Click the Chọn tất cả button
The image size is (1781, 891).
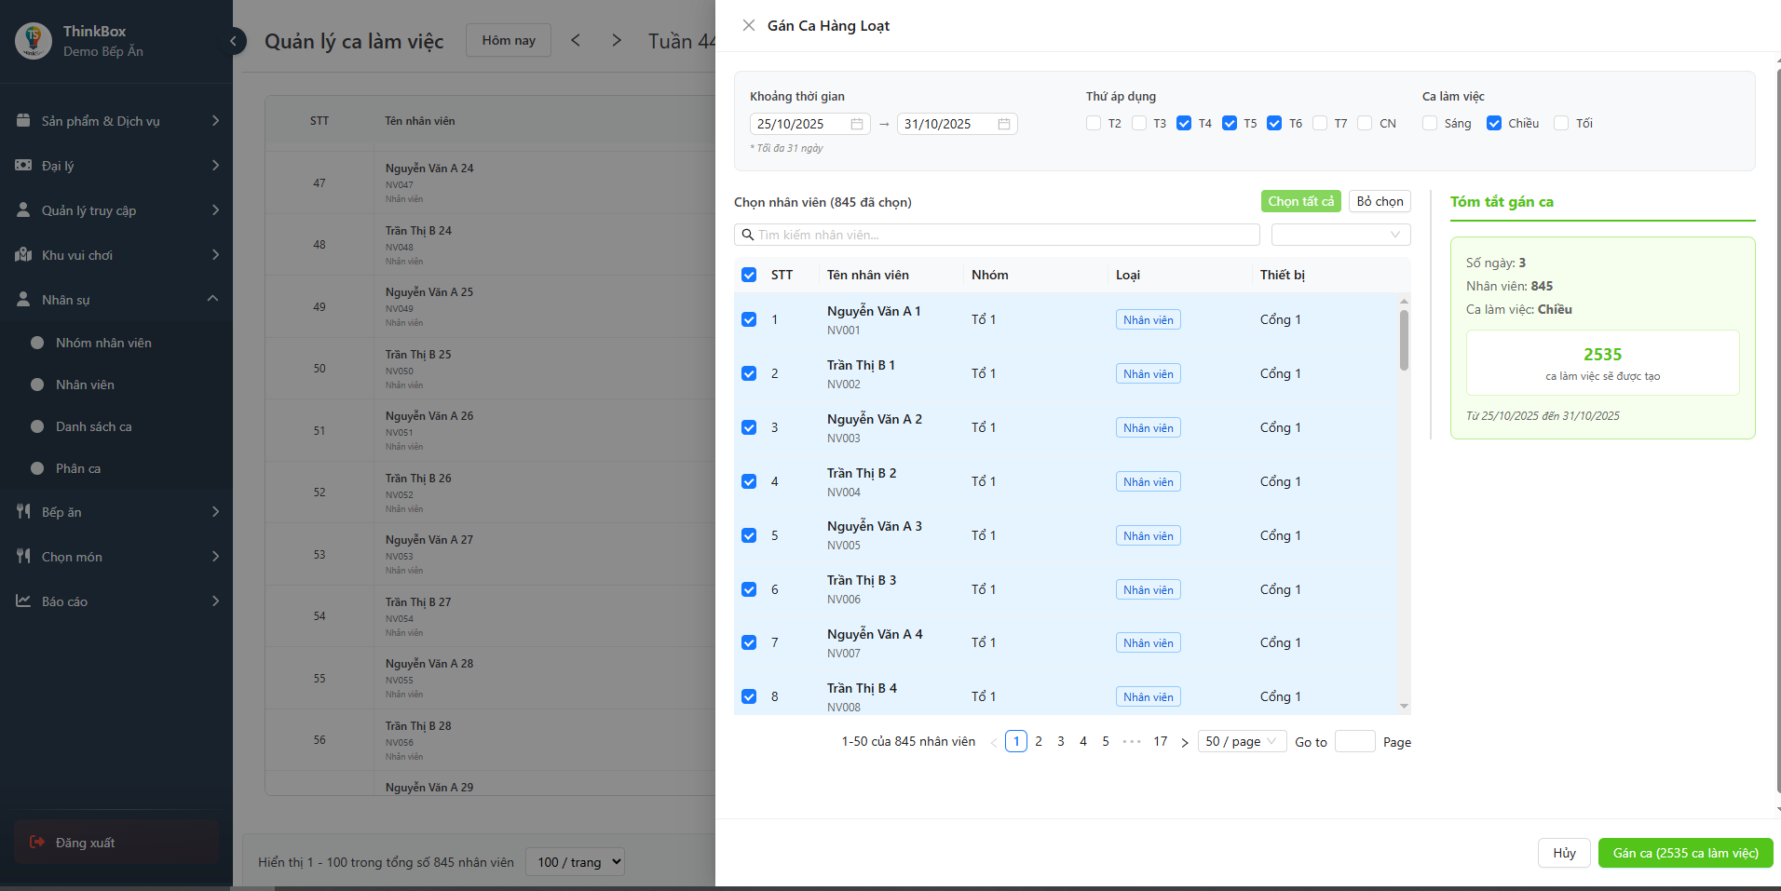[x=1300, y=201]
